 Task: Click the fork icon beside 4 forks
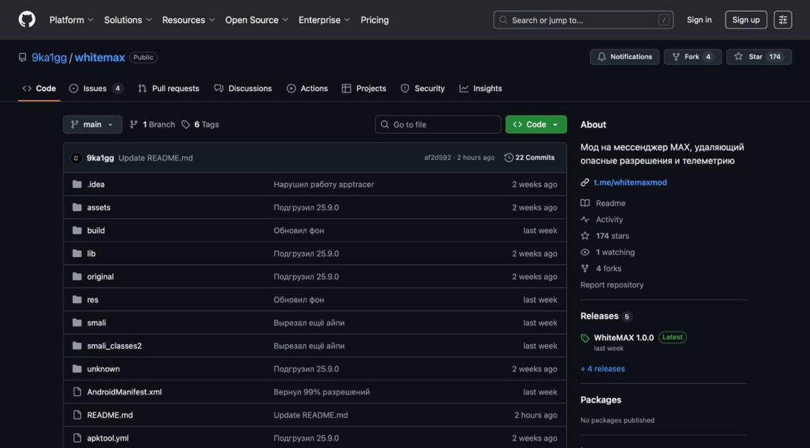[585, 269]
